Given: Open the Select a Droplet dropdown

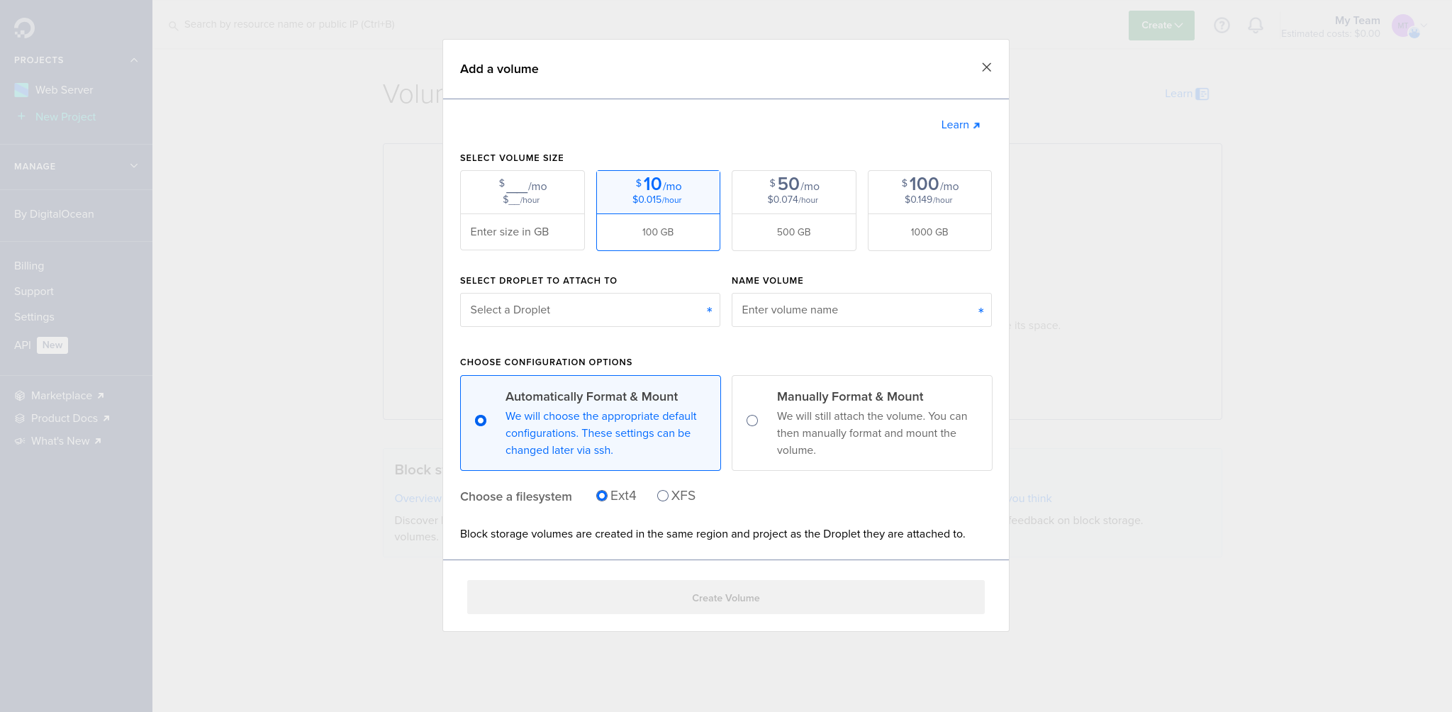Looking at the screenshot, I should (590, 310).
